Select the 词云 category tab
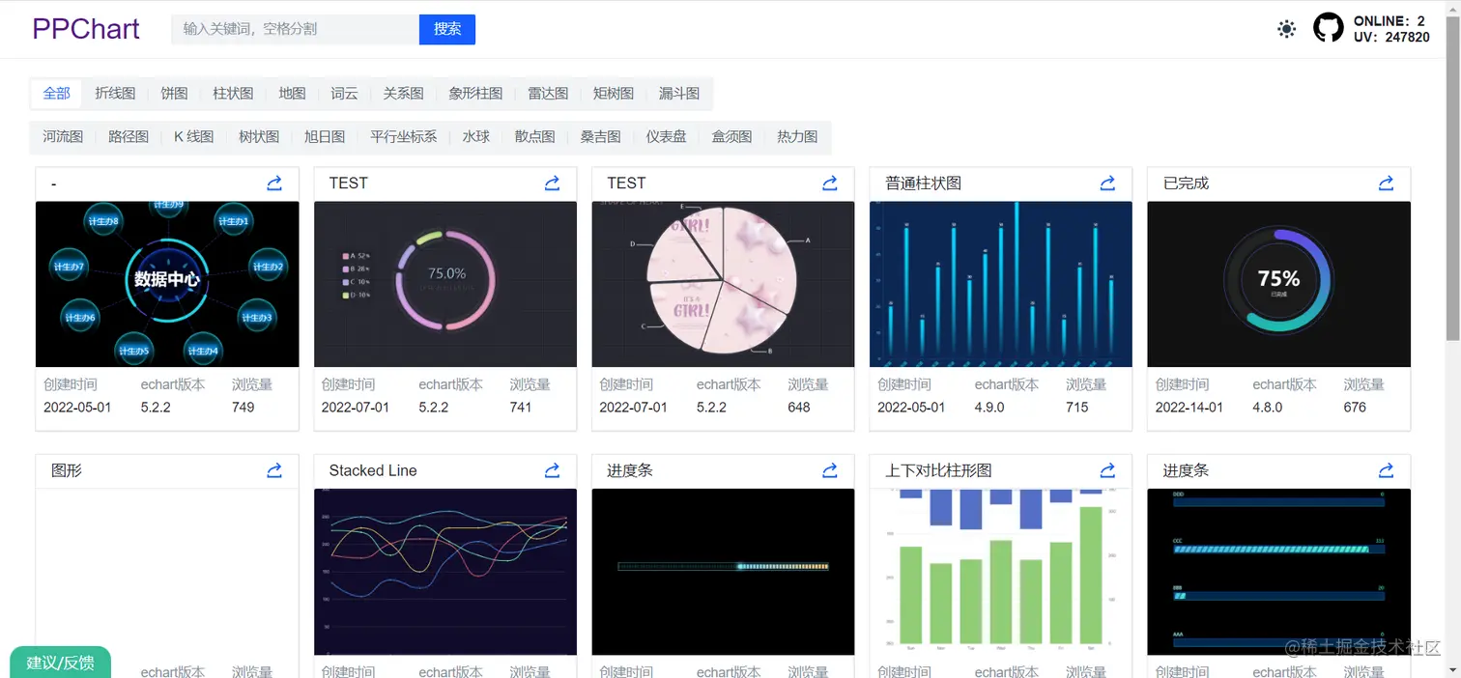 (x=344, y=94)
